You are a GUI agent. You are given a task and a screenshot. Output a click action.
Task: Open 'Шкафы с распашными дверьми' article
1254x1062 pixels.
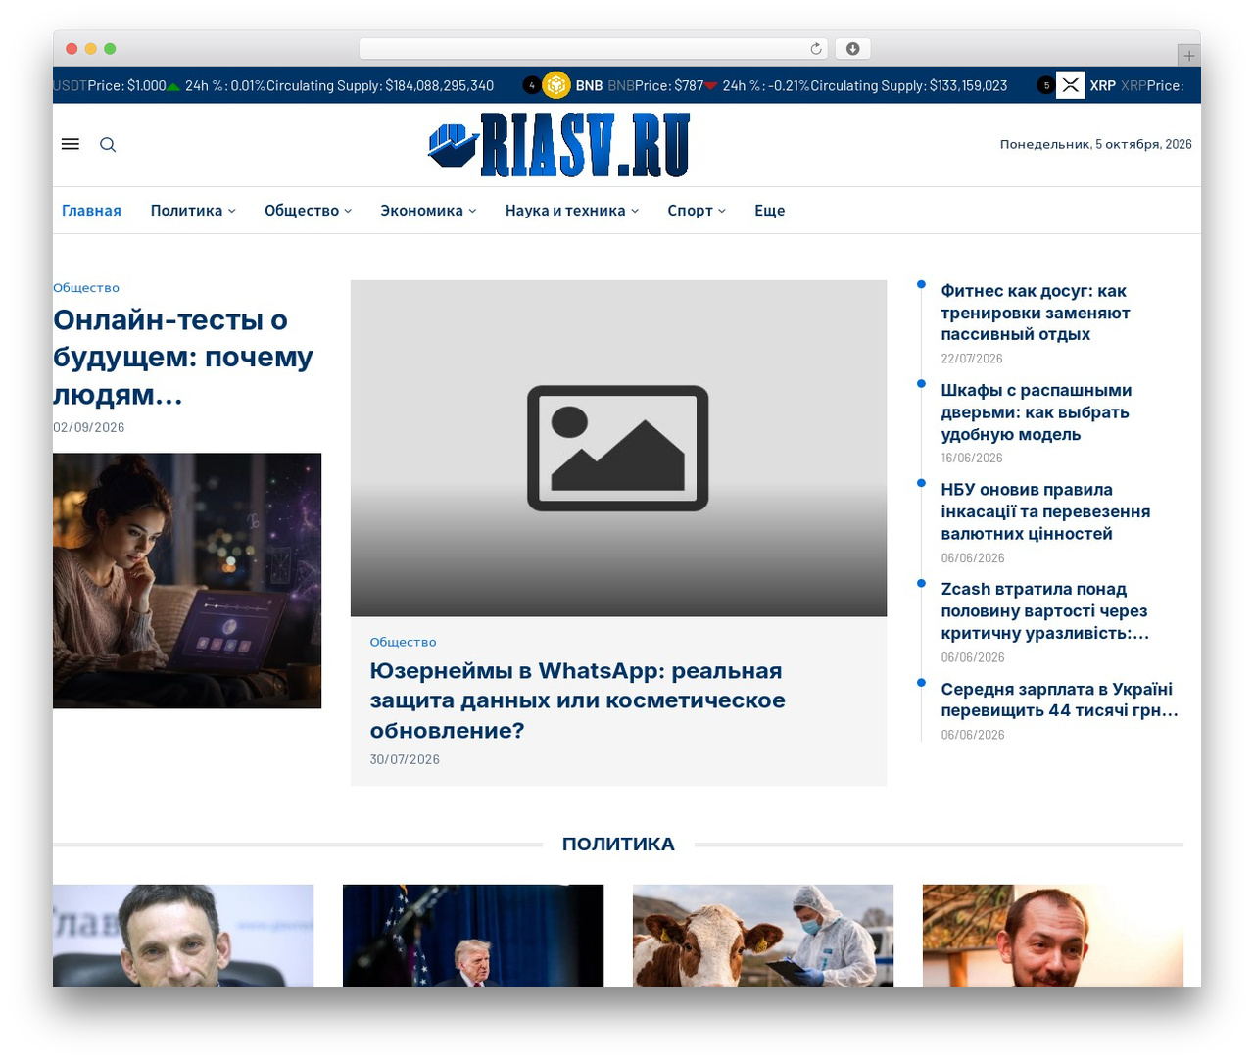1037,412
